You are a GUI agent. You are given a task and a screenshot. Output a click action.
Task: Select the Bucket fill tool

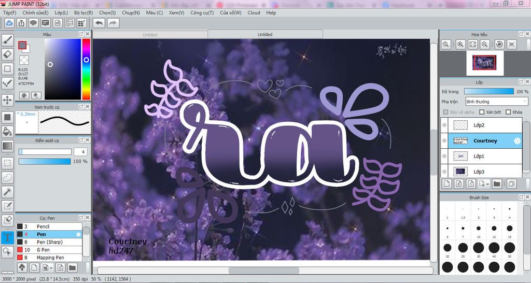pos(7,131)
